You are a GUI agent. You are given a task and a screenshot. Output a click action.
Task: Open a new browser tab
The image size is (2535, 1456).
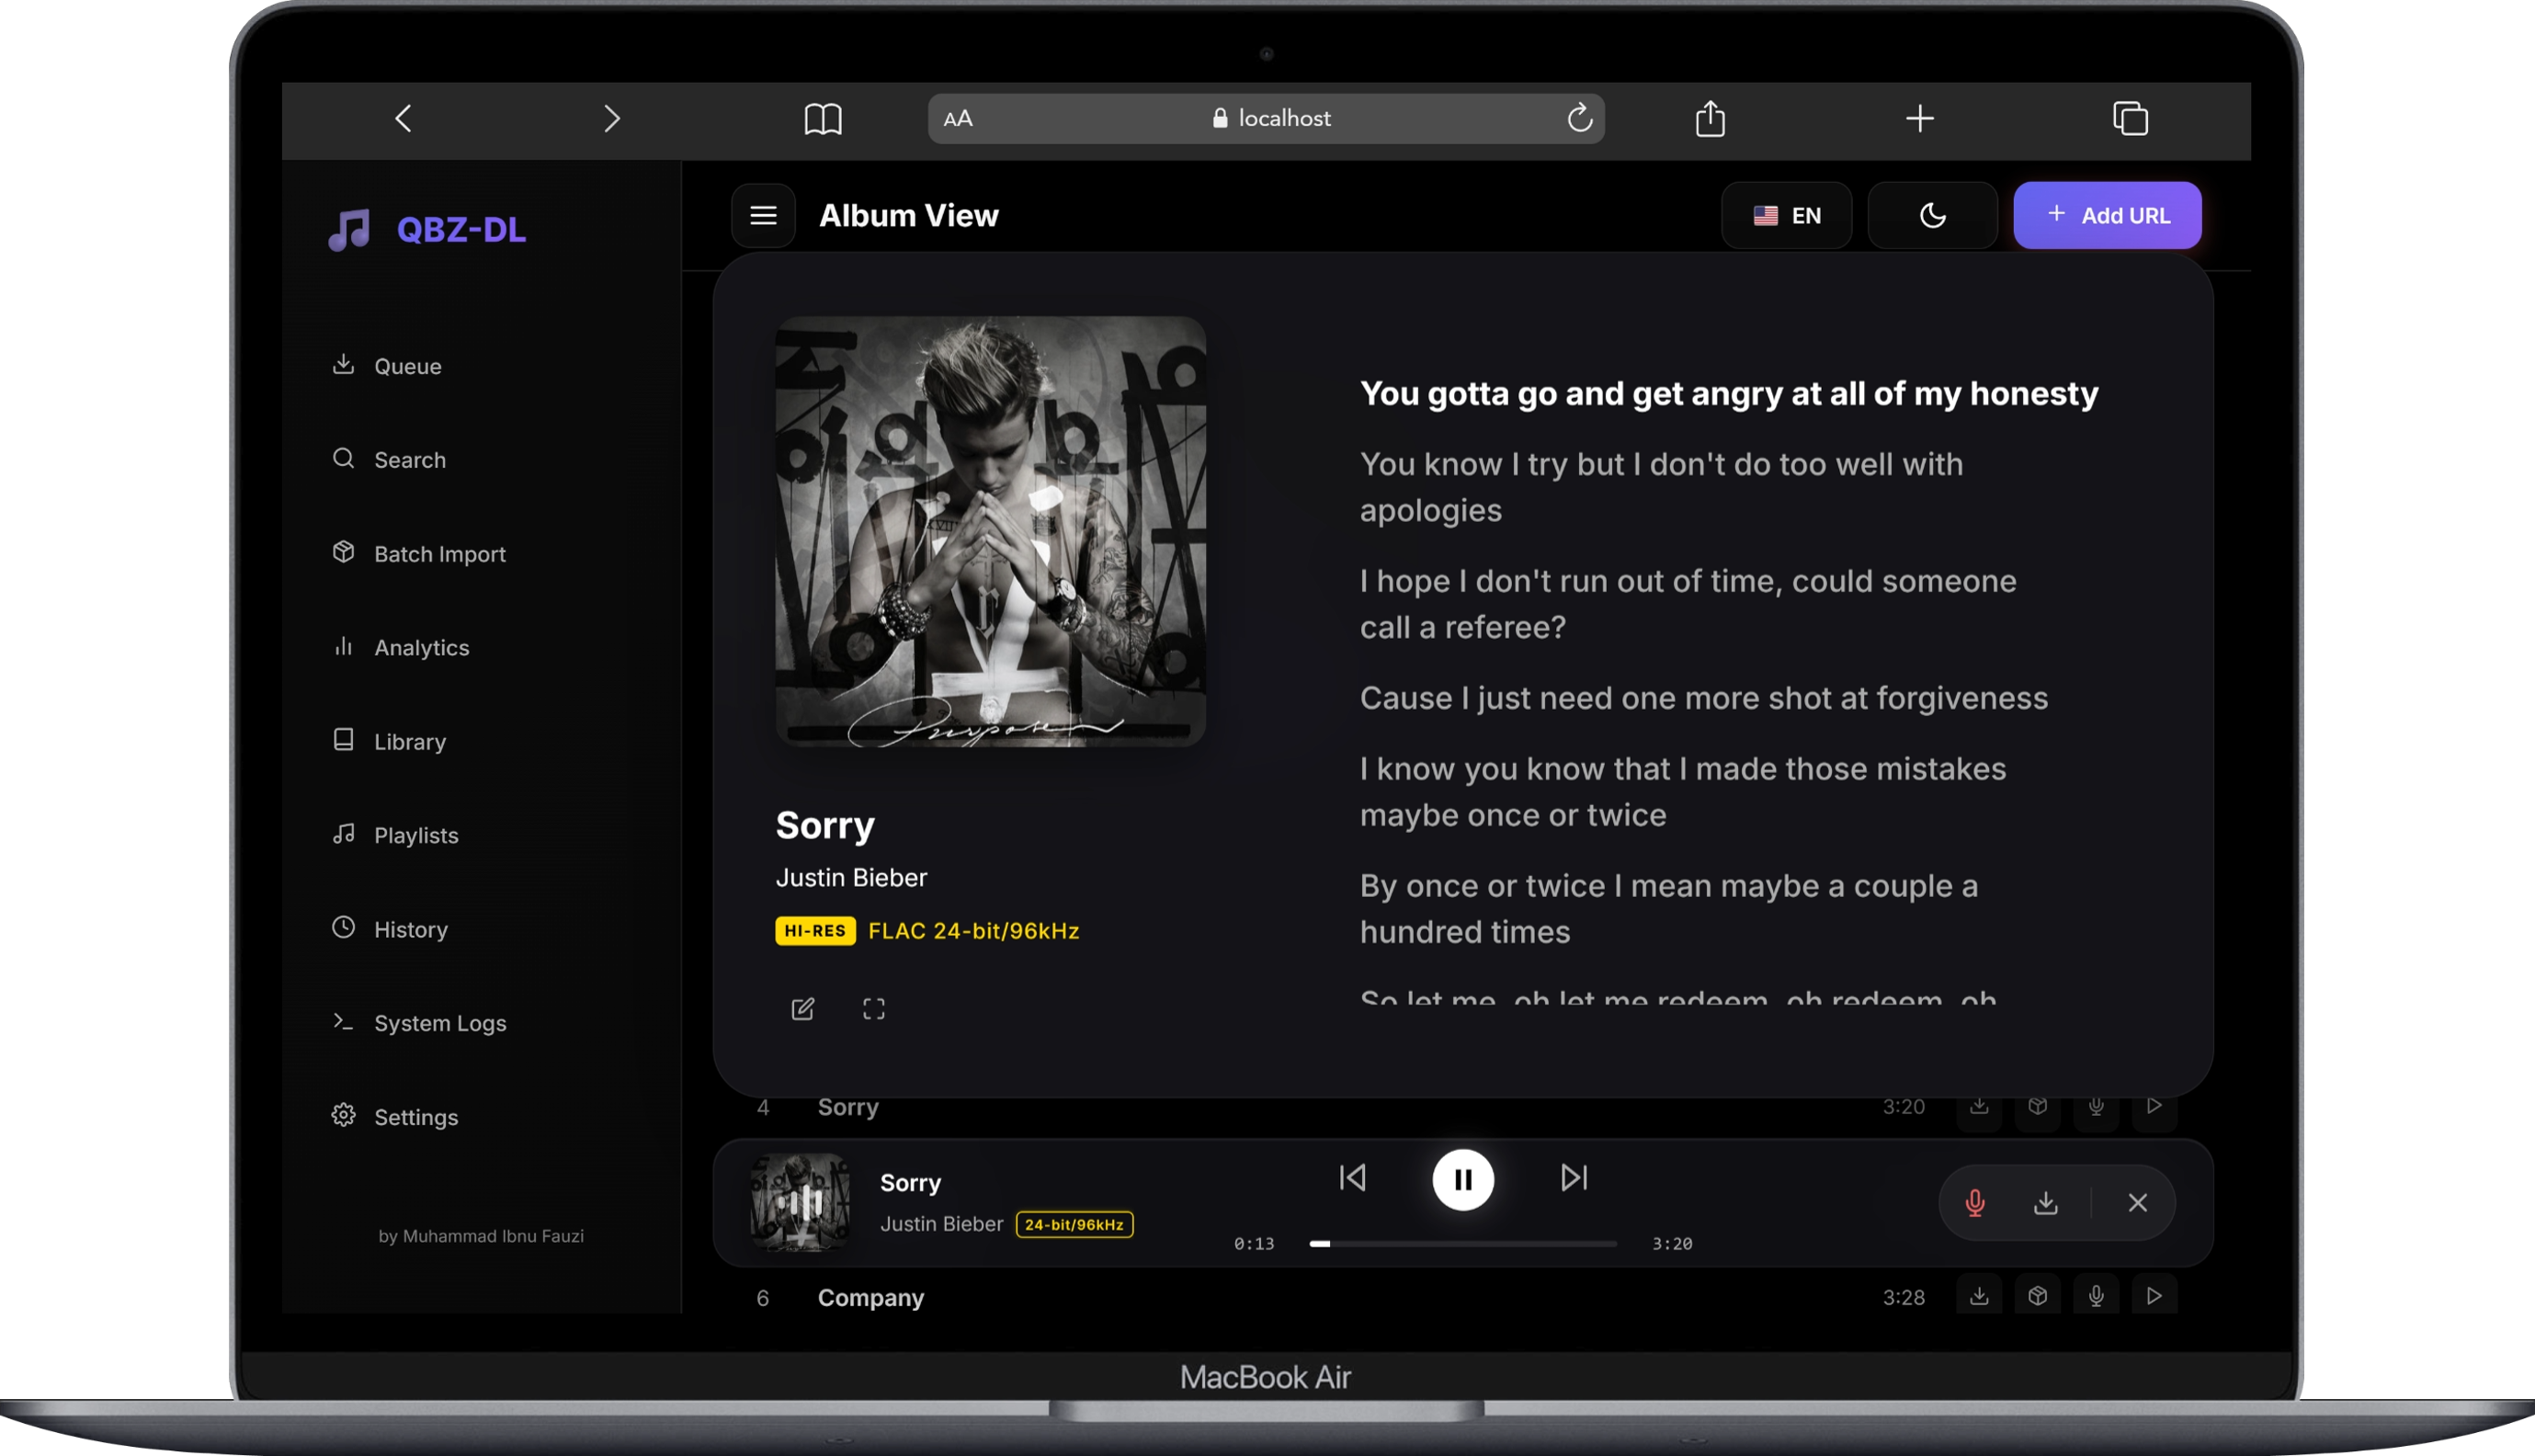click(x=1919, y=119)
